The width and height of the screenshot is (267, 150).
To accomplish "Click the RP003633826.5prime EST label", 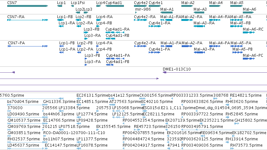I will tap(202, 102).
